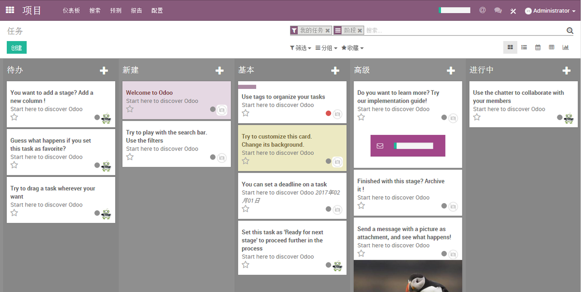
Task: Click the 搜索 search input field
Action: tap(465, 30)
